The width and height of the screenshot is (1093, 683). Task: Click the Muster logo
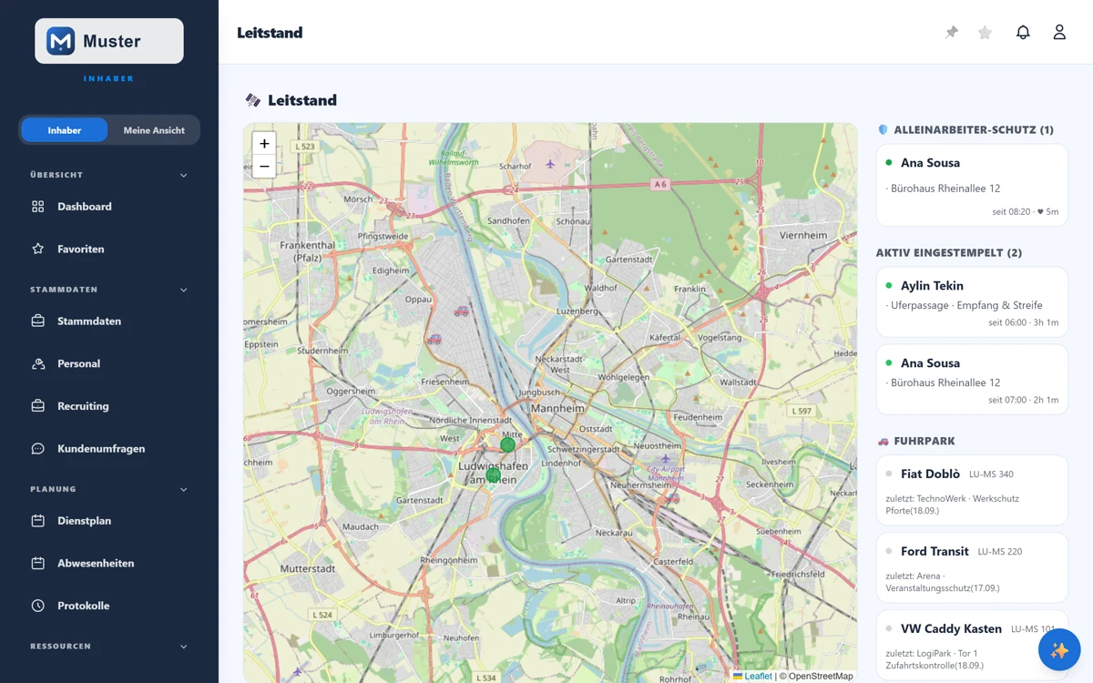tap(109, 41)
